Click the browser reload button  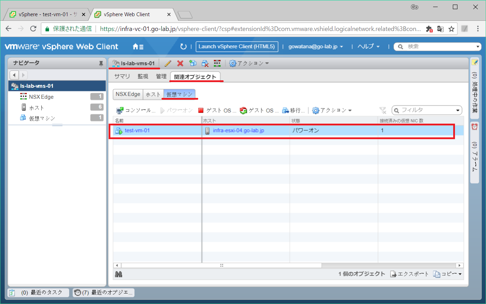tap(33, 29)
